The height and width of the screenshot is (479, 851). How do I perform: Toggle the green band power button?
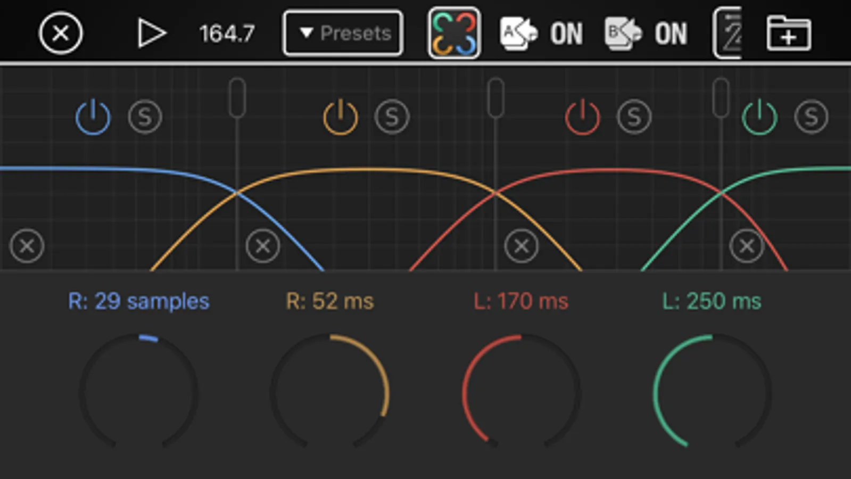point(759,117)
